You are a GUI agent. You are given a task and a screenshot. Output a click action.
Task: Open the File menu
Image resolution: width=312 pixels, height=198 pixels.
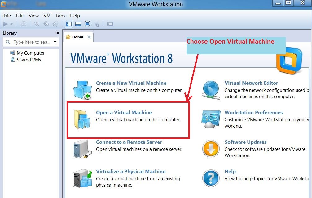[x=7, y=16]
